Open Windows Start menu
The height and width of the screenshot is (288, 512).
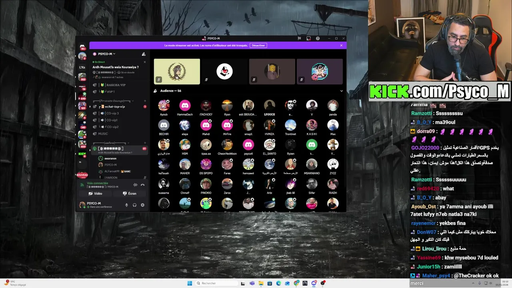pos(190,283)
